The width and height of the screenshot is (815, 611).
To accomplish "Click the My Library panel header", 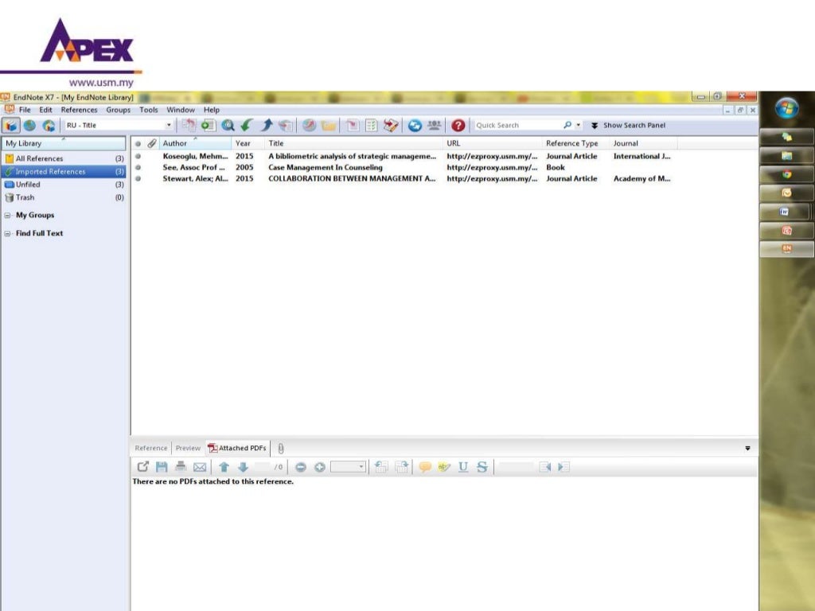I will (64, 143).
